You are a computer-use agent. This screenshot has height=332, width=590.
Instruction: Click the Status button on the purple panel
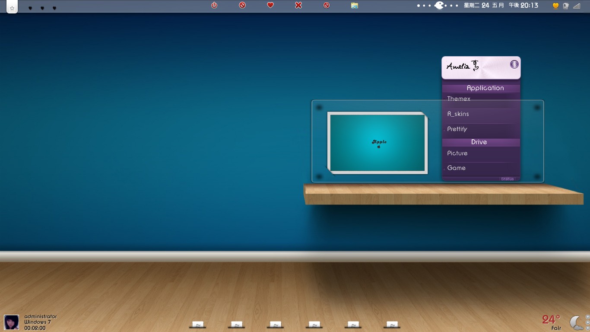[x=508, y=179]
